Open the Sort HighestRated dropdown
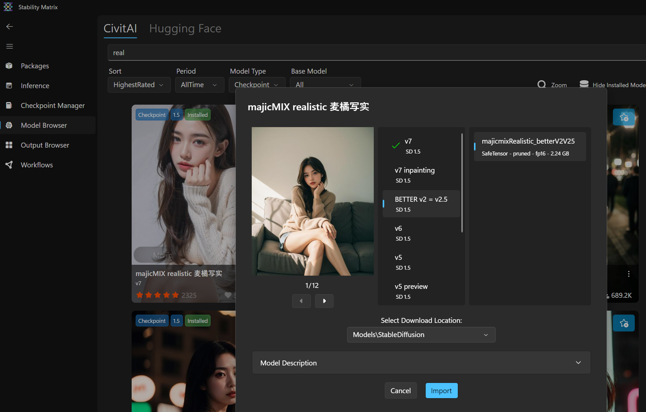Viewport: 646px width, 412px height. tap(139, 85)
